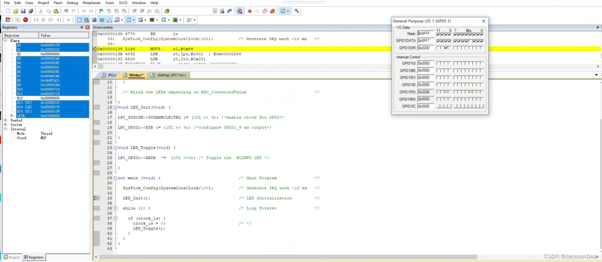
Task: Show the next statement with the arrow icon
Action: pos(69,20)
